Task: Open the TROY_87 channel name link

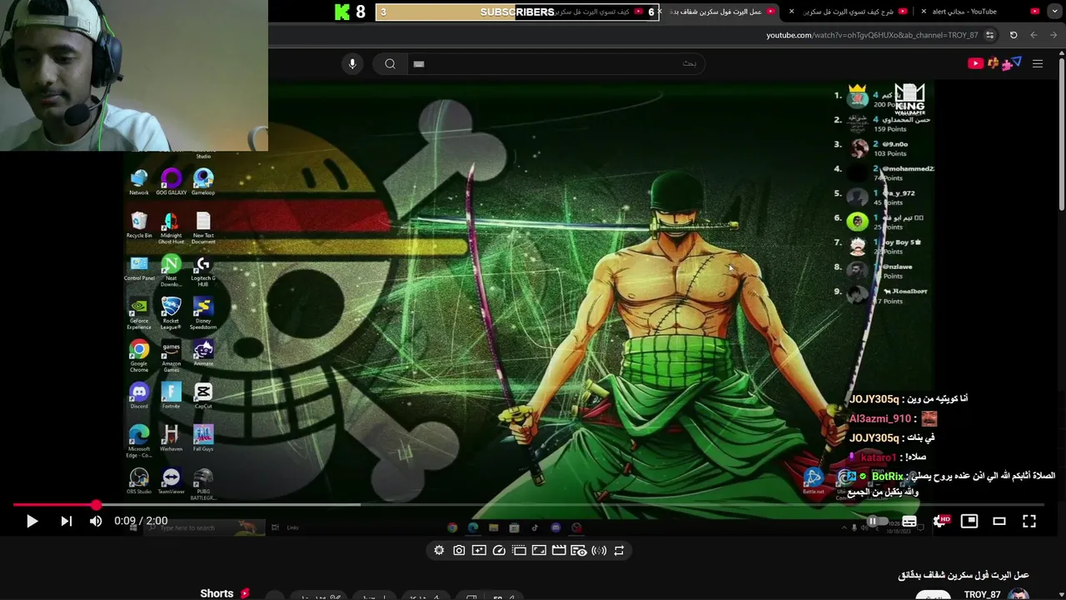Action: tap(982, 594)
